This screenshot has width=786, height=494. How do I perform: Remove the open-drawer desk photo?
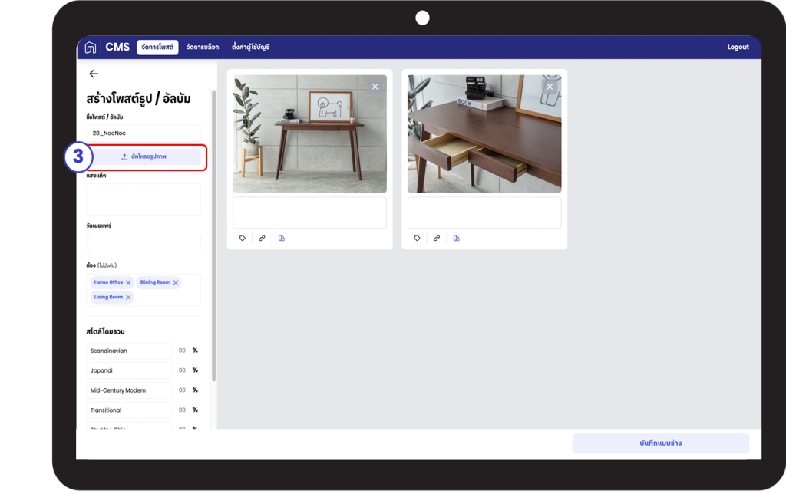click(549, 87)
